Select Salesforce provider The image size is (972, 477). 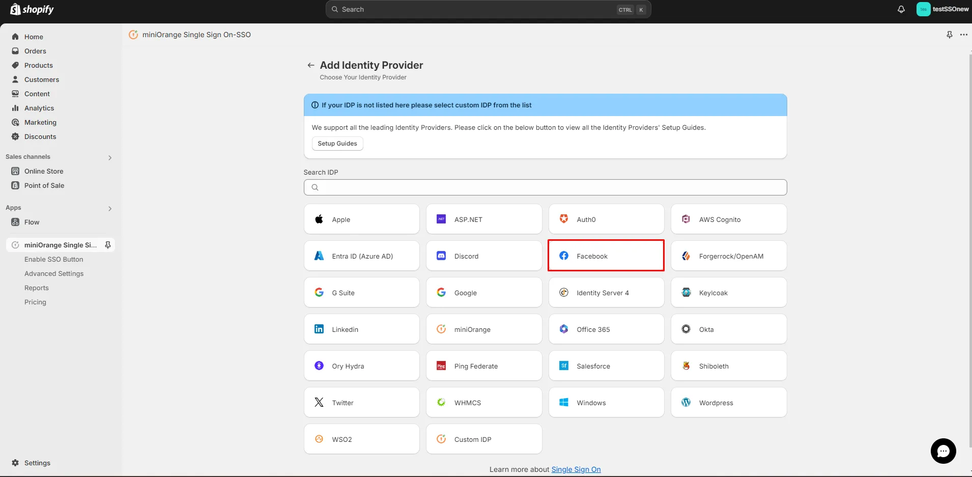pyautogui.click(x=606, y=366)
